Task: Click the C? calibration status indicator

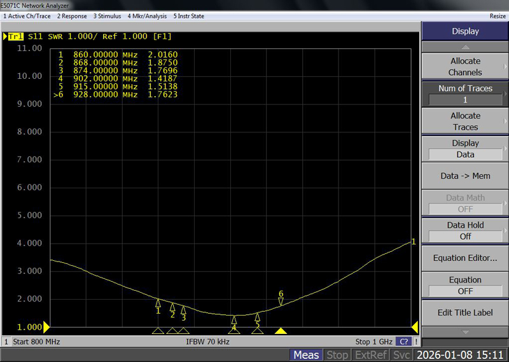Action: pos(403,342)
